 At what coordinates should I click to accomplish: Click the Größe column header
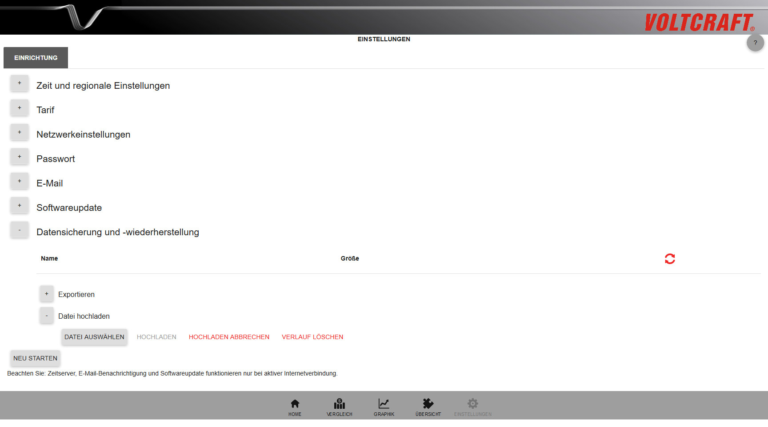[x=350, y=258]
